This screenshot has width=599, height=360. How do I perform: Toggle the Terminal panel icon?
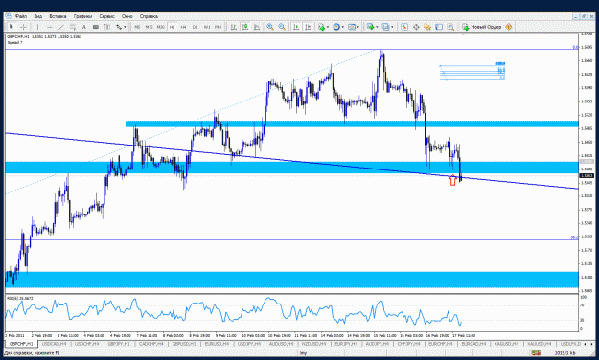pyautogui.click(x=439, y=27)
